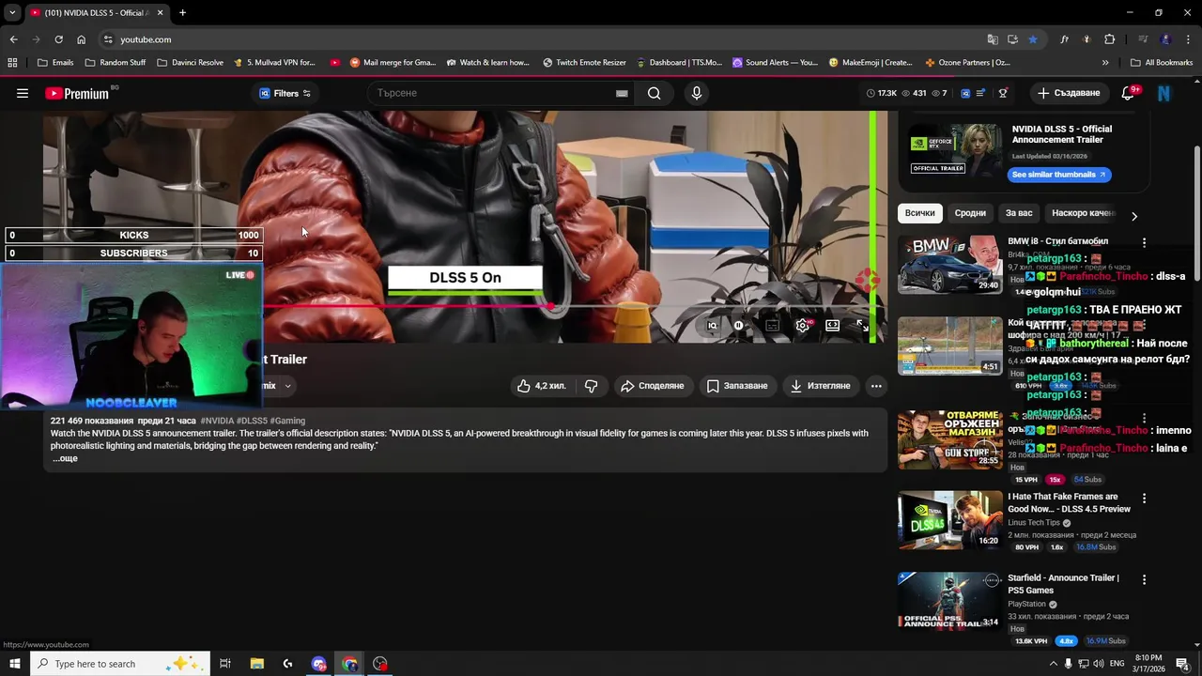Open the 4:51 road video thumbnail
The image size is (1202, 676).
(949, 346)
